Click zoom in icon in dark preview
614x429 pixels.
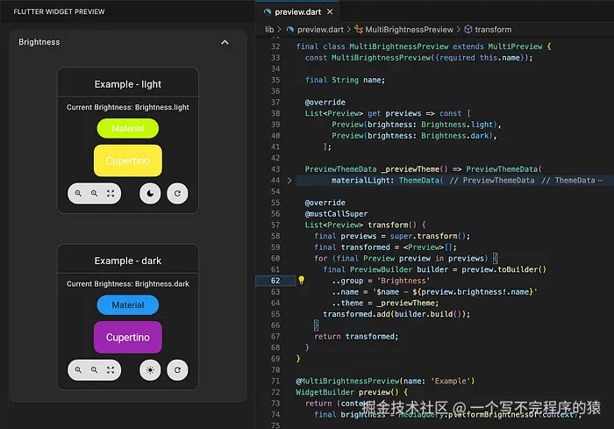click(x=78, y=370)
